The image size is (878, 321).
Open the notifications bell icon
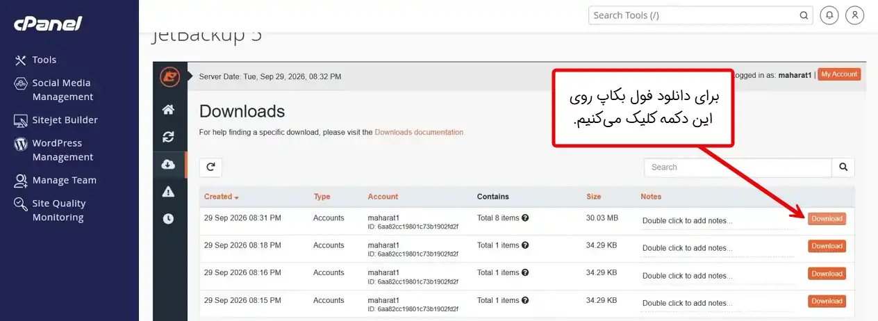coord(829,15)
